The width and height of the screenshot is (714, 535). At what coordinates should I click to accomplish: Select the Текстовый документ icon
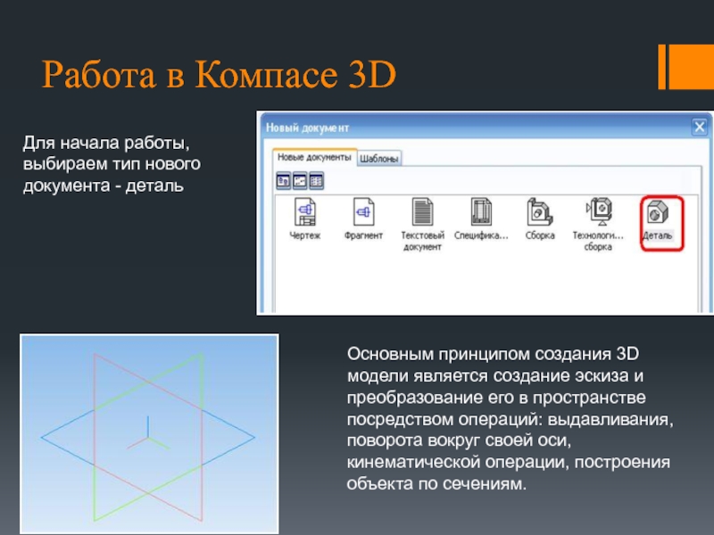(x=422, y=211)
